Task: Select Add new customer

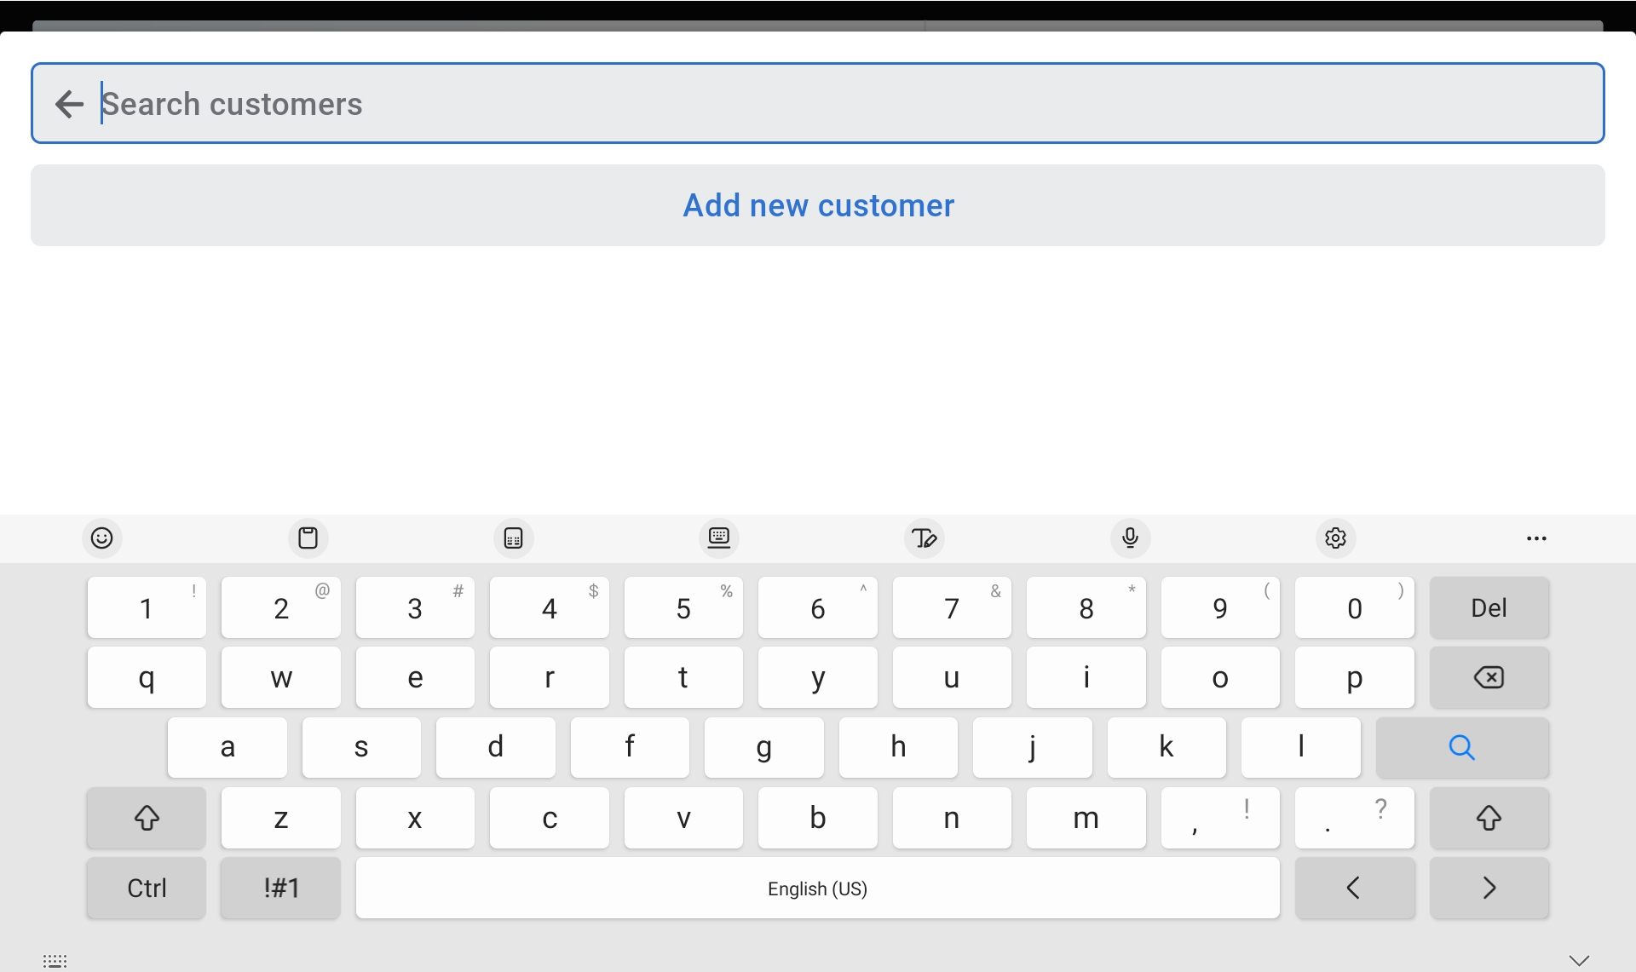Action: pos(817,205)
